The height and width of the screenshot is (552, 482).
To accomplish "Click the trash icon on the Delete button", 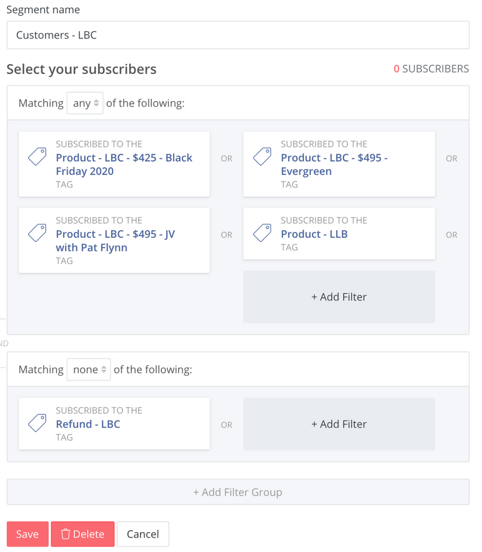I will point(66,534).
